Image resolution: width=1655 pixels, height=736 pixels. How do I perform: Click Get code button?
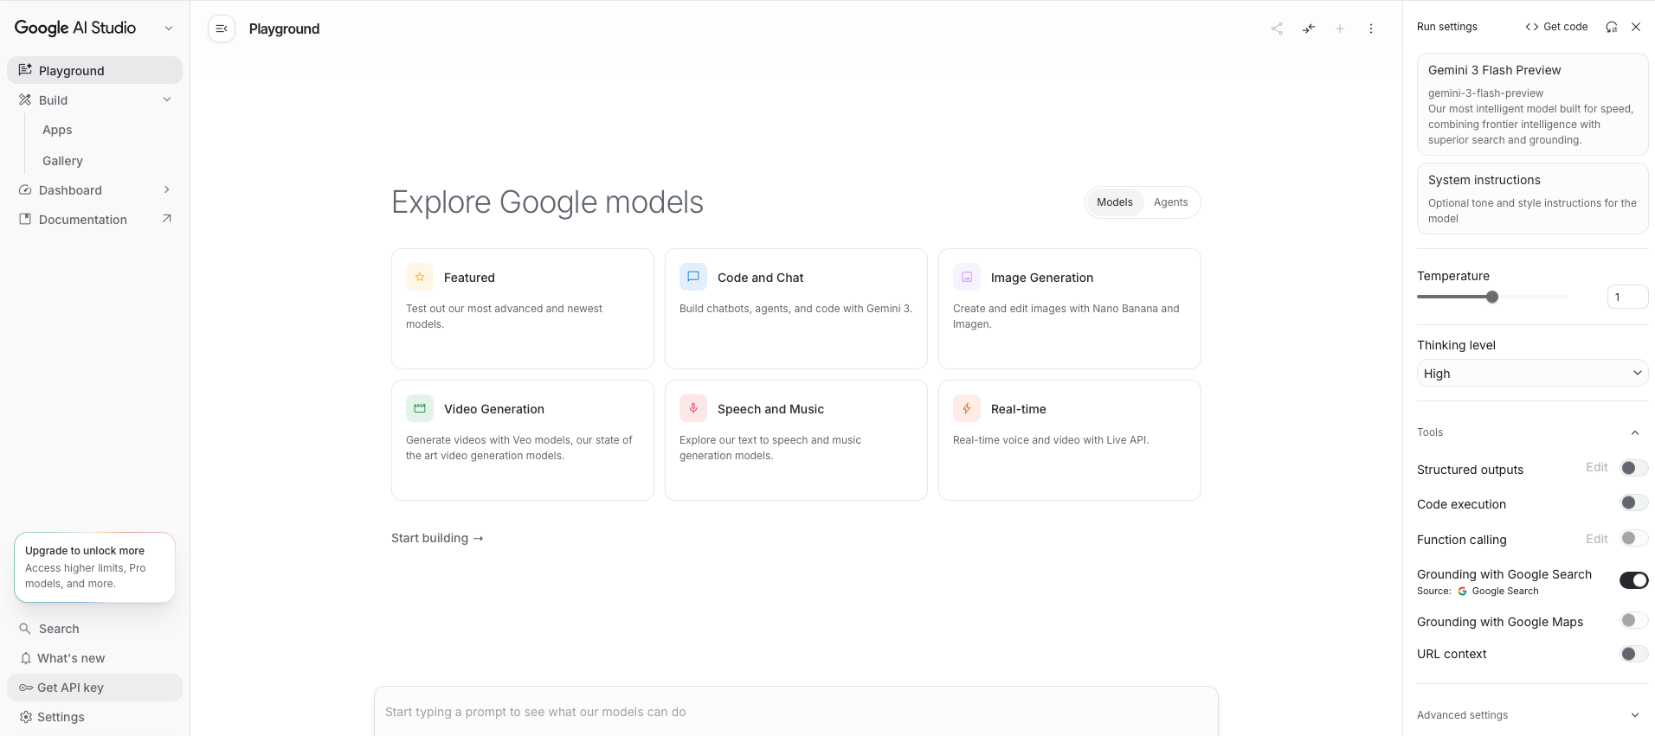pos(1556,27)
